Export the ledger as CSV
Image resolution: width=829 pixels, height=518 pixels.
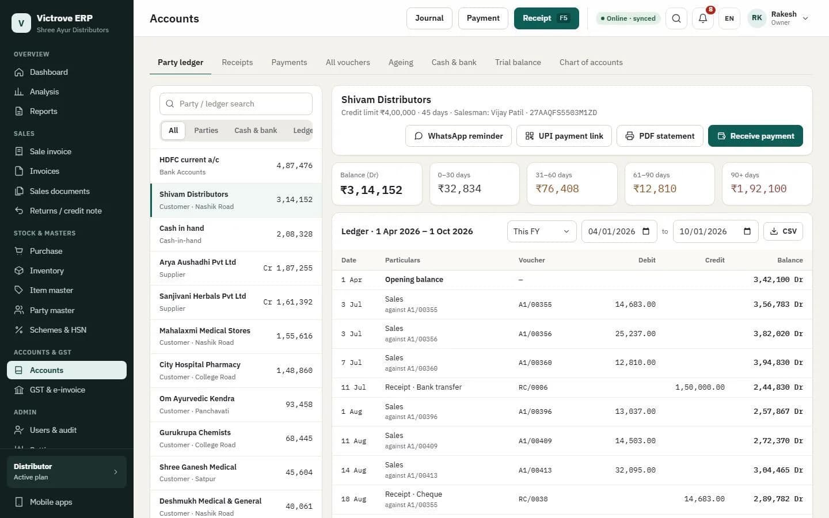[783, 231]
